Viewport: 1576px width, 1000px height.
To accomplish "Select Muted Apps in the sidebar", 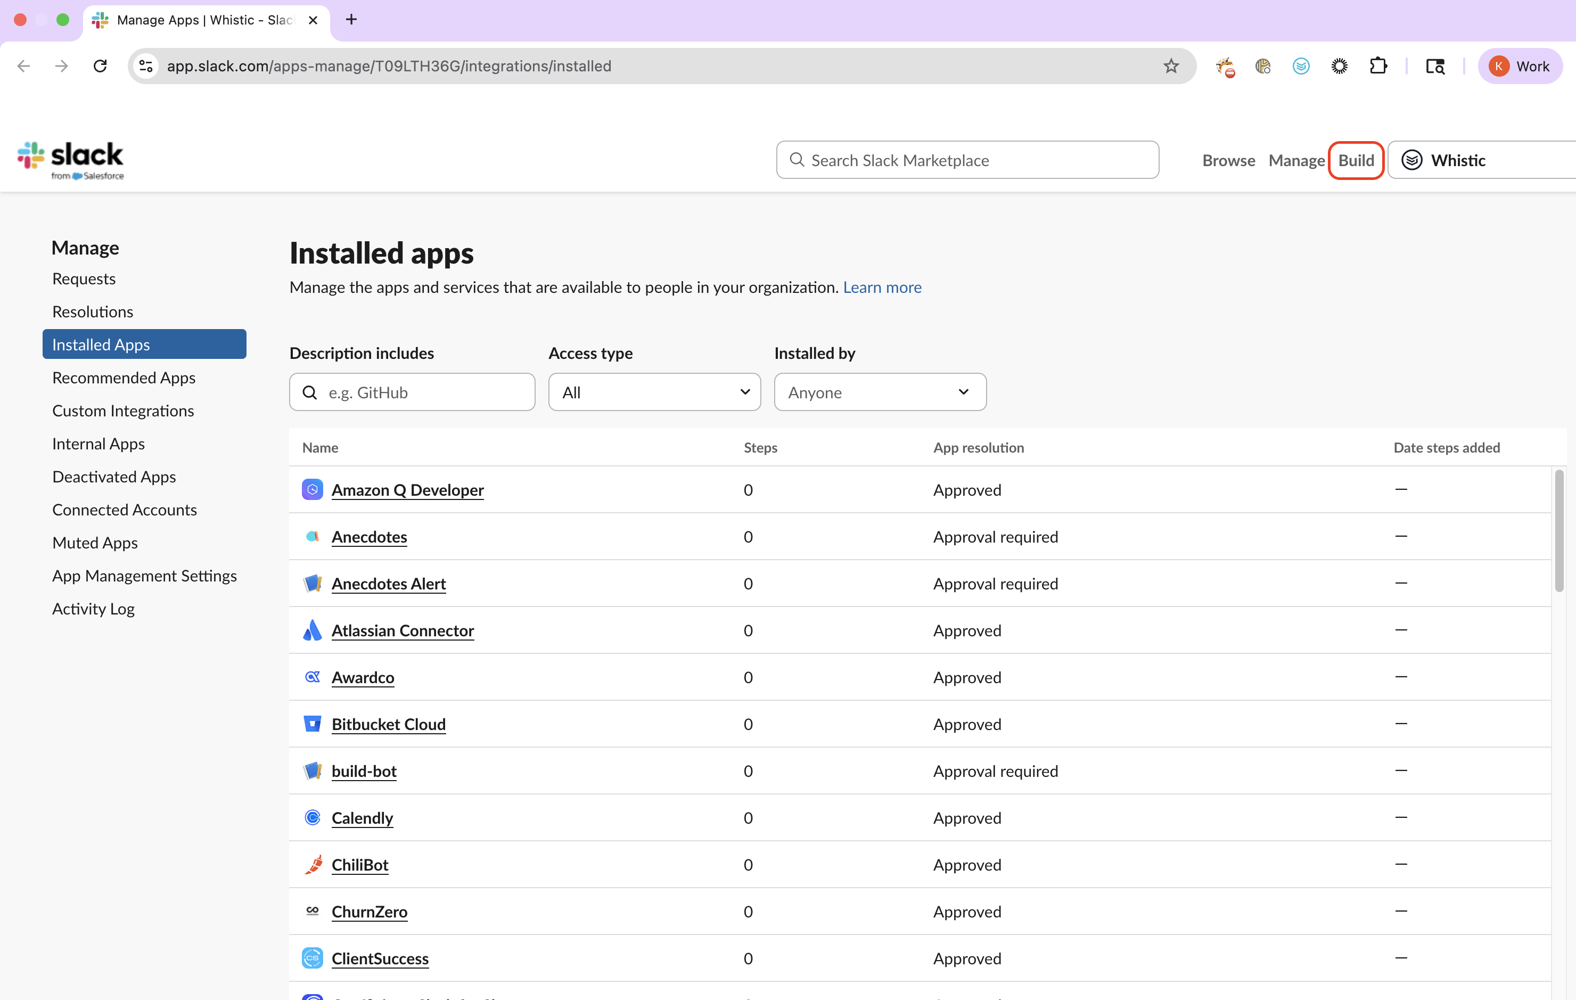I will click(95, 543).
